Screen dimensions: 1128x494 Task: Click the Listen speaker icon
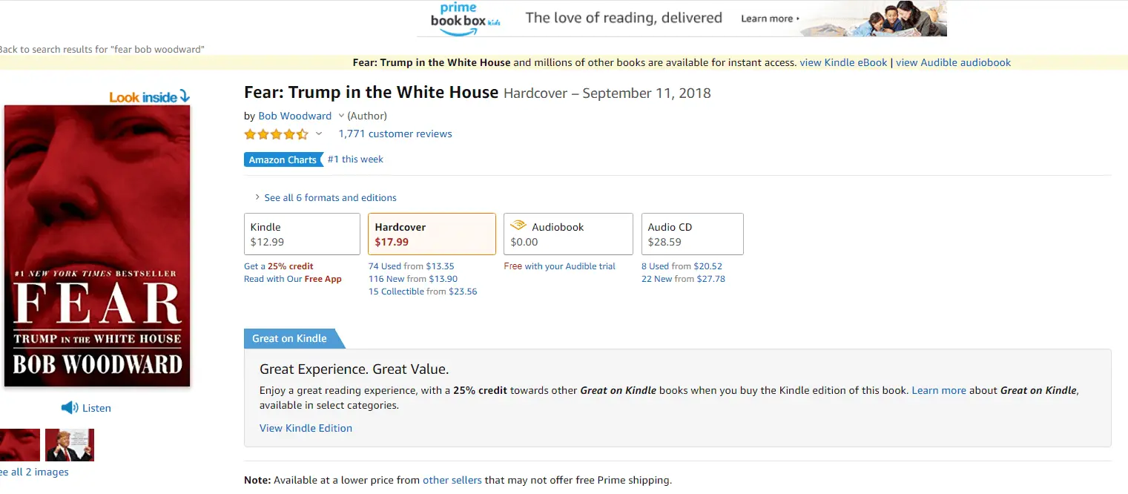pyautogui.click(x=70, y=408)
